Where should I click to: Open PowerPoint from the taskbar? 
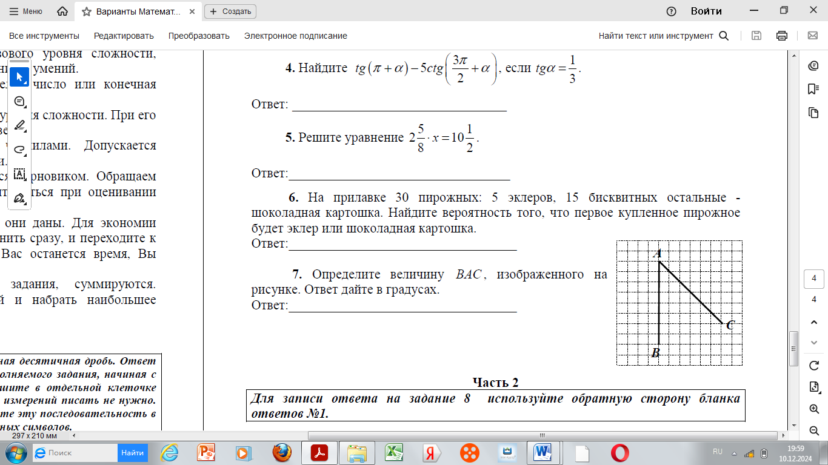(207, 452)
